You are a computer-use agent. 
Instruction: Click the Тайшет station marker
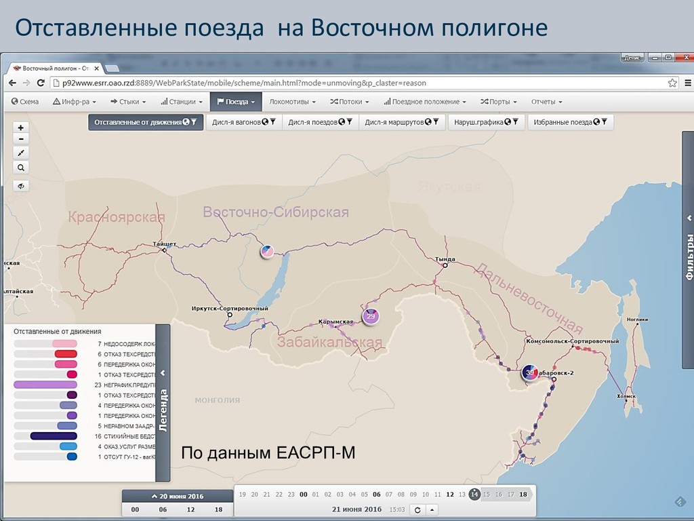164,250
